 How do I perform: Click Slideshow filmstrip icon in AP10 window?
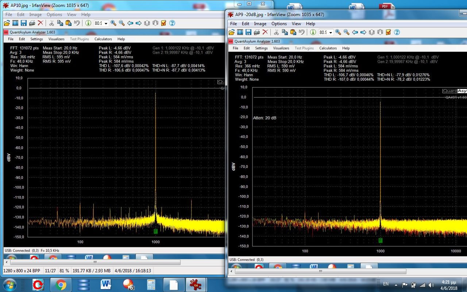tap(15, 23)
